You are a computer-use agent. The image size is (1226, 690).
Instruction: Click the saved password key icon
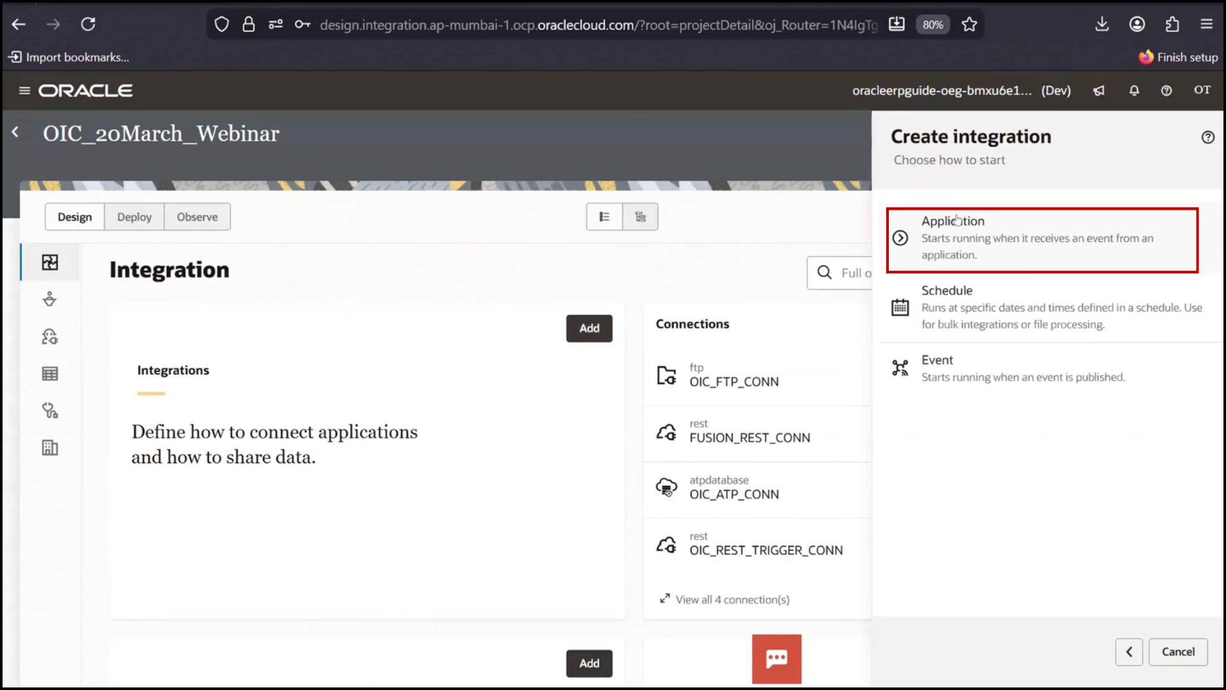coord(303,24)
